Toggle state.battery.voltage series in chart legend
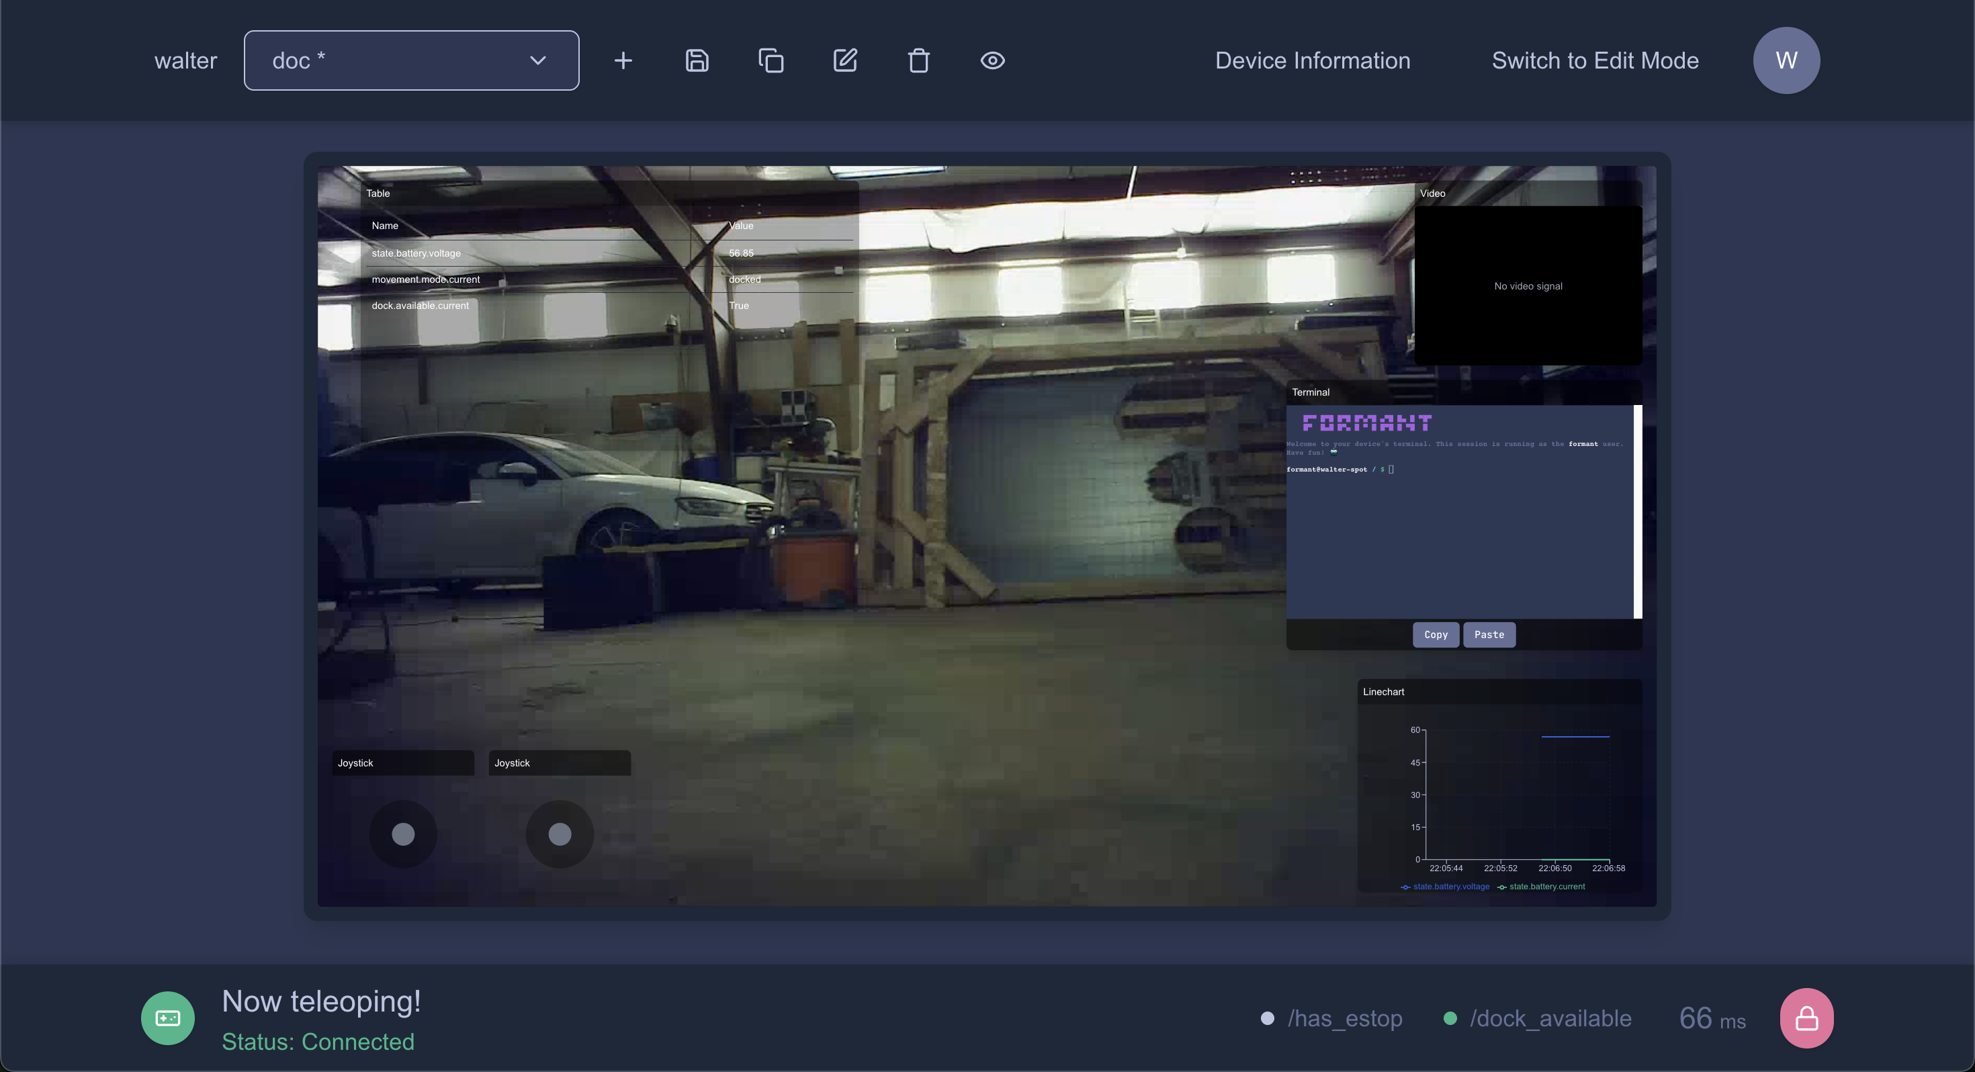Image resolution: width=1975 pixels, height=1072 pixels. 1450,887
